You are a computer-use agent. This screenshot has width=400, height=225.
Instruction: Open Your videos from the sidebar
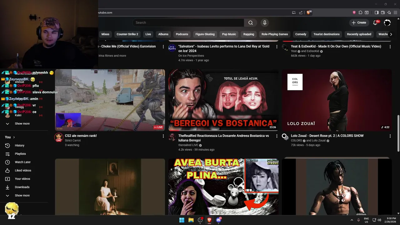point(22,179)
